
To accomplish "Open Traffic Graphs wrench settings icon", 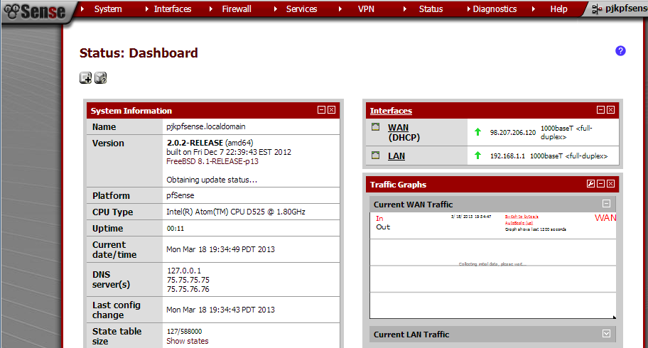I will click(x=591, y=184).
